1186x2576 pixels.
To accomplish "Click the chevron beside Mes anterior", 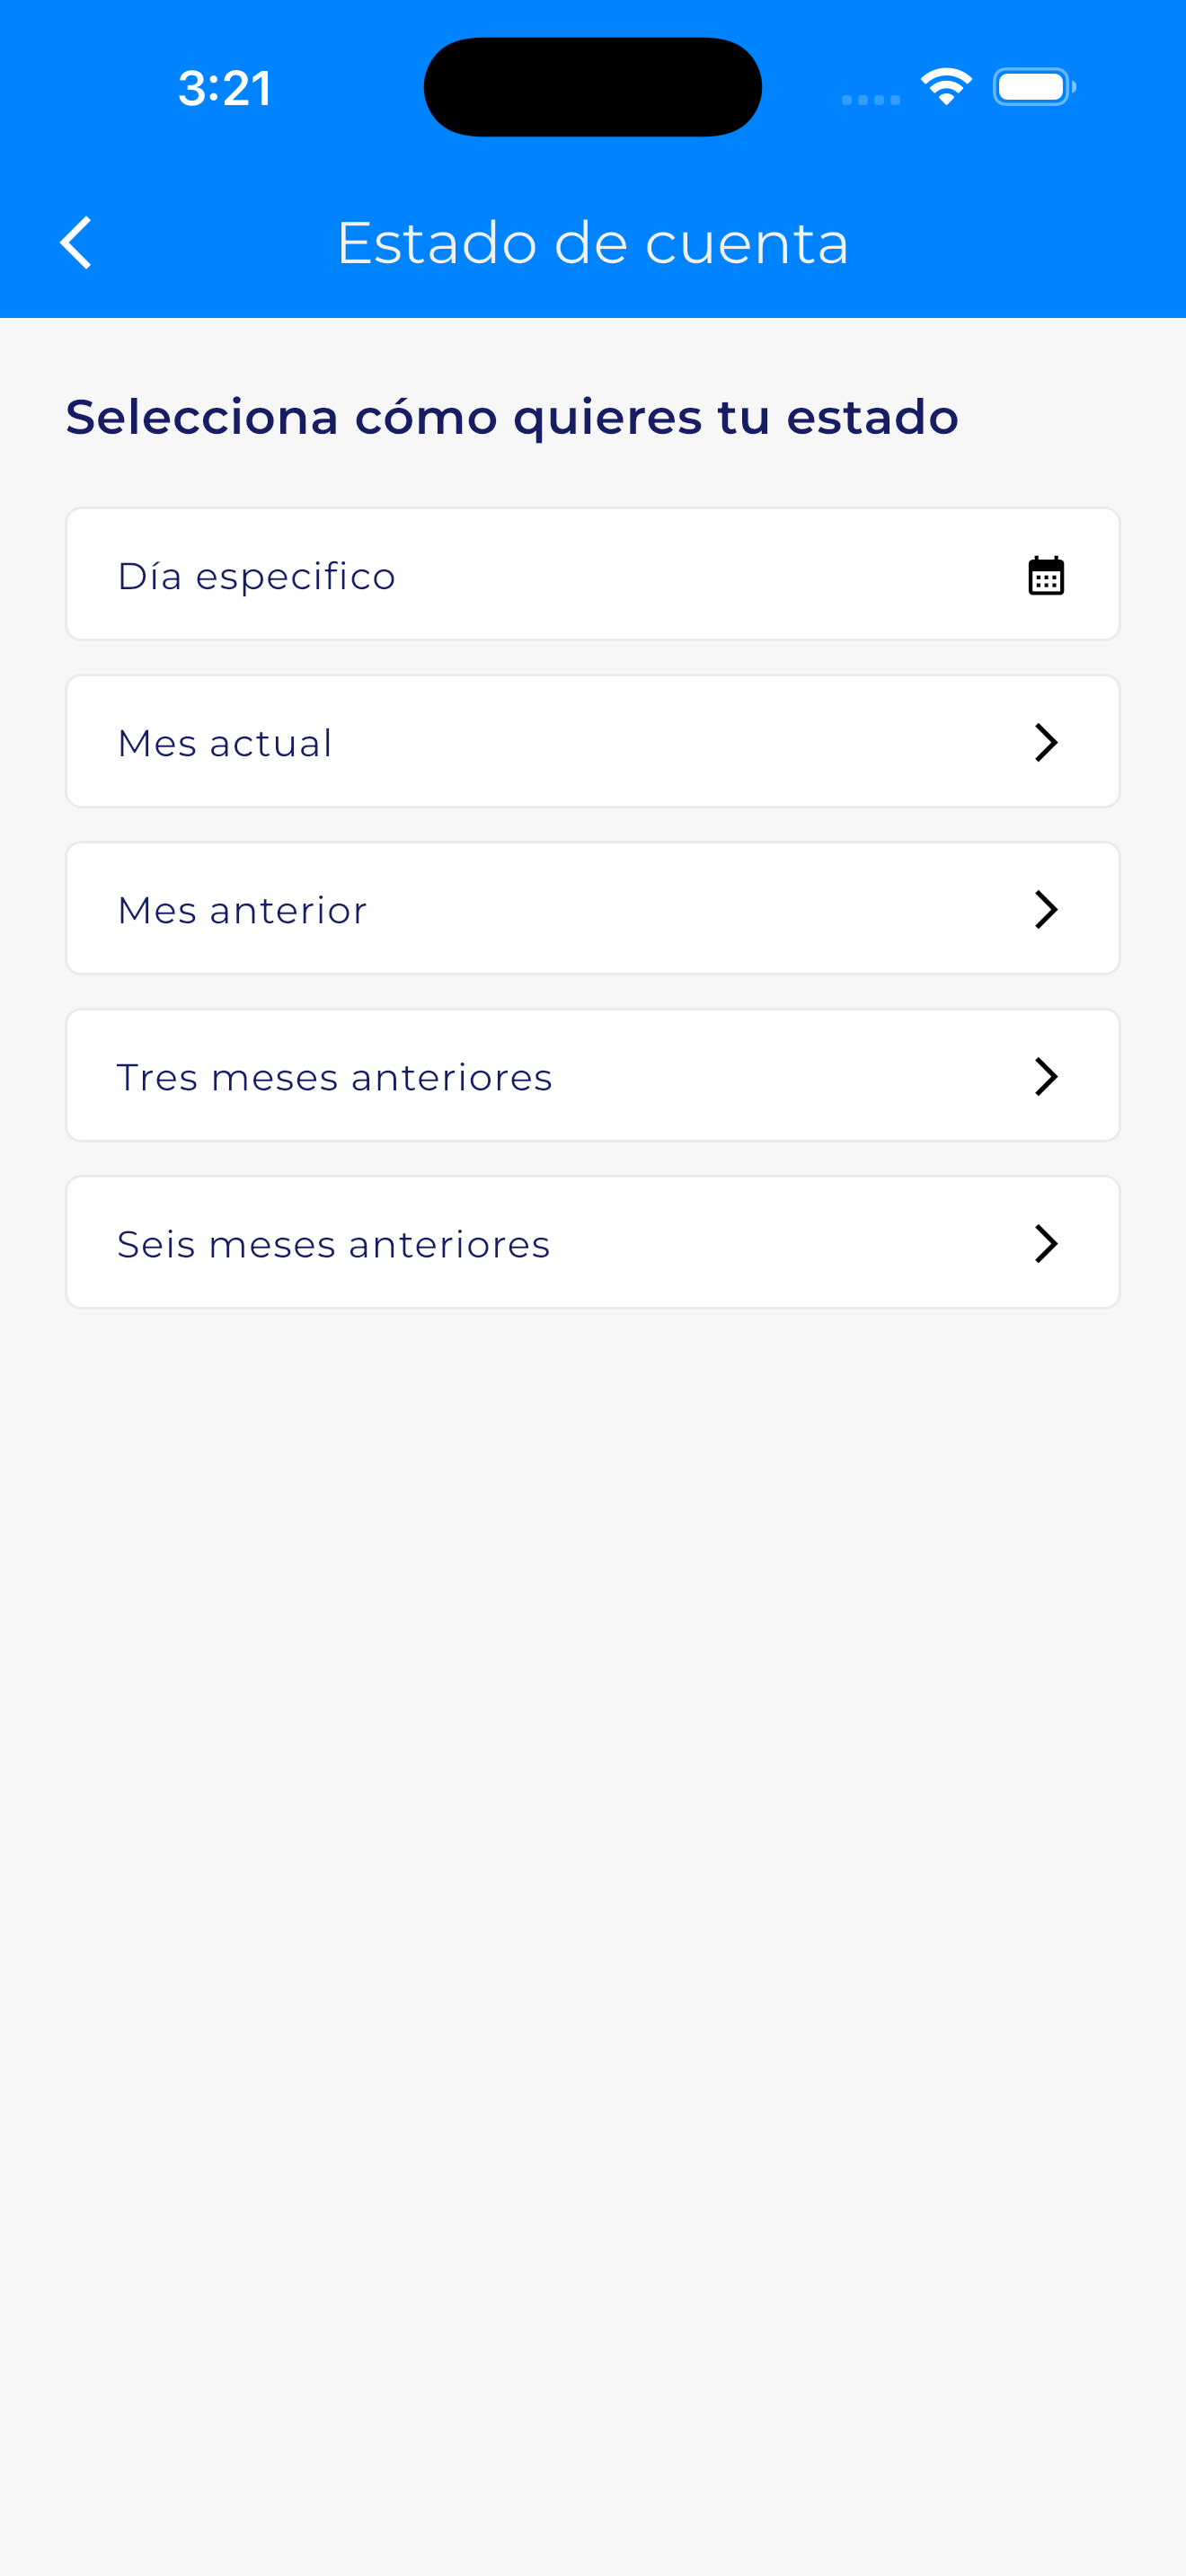I will coord(1046,910).
